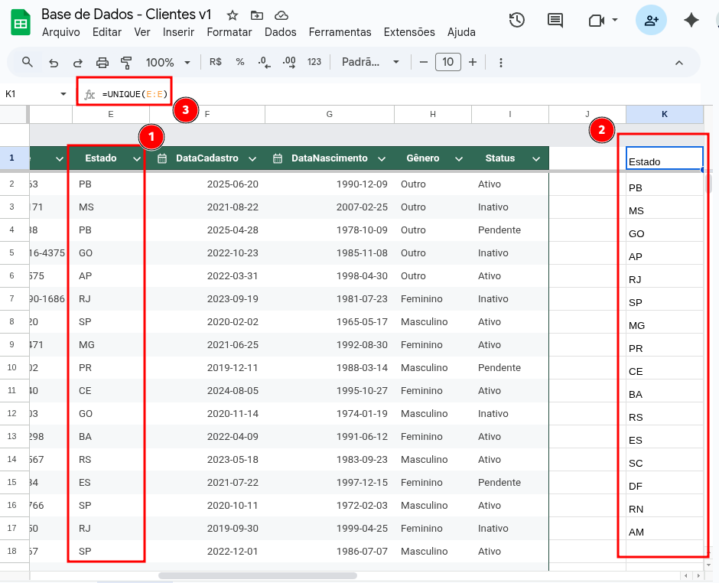Open the name box dropdown arrow

63,94
